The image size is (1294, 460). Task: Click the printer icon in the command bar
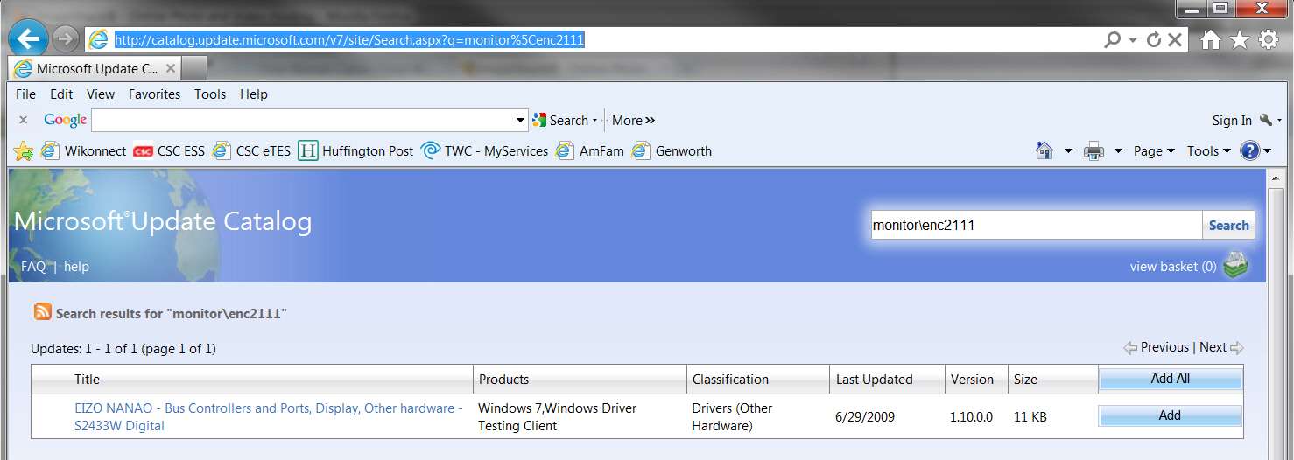1094,151
